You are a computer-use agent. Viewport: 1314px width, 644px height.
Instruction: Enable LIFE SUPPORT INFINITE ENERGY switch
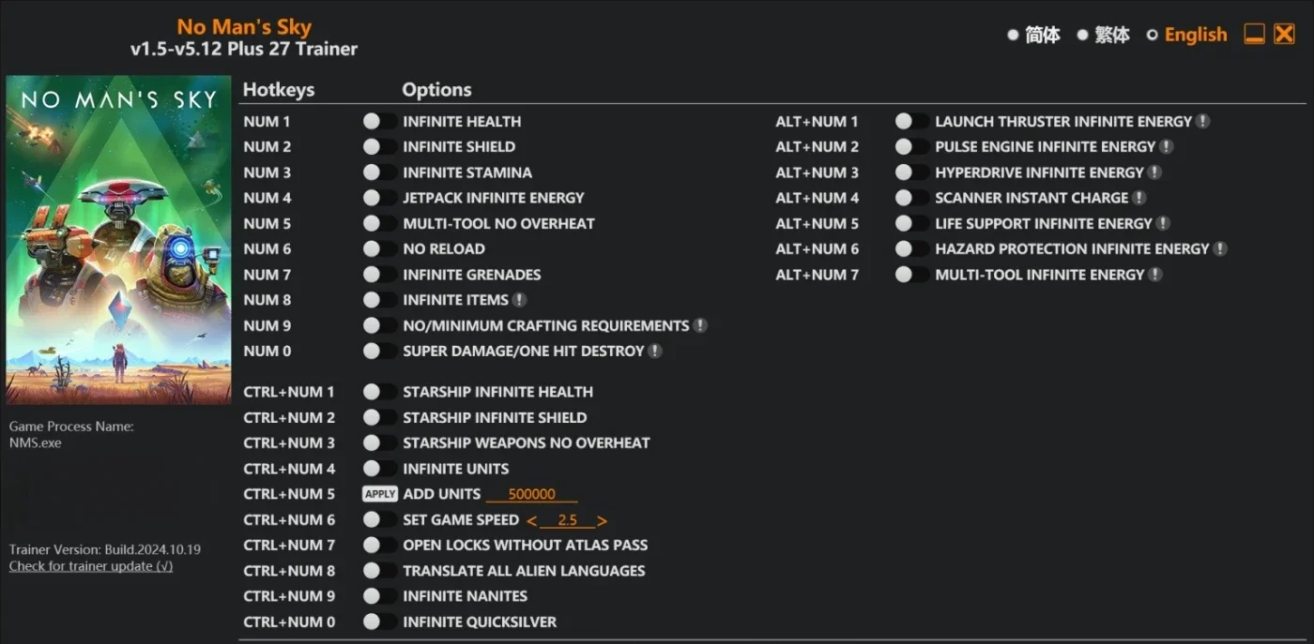912,223
